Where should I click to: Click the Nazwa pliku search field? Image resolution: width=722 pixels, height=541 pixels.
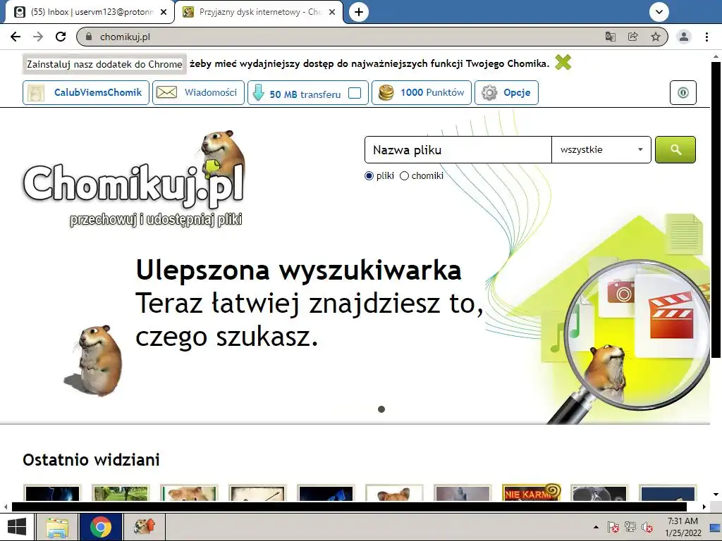458,149
